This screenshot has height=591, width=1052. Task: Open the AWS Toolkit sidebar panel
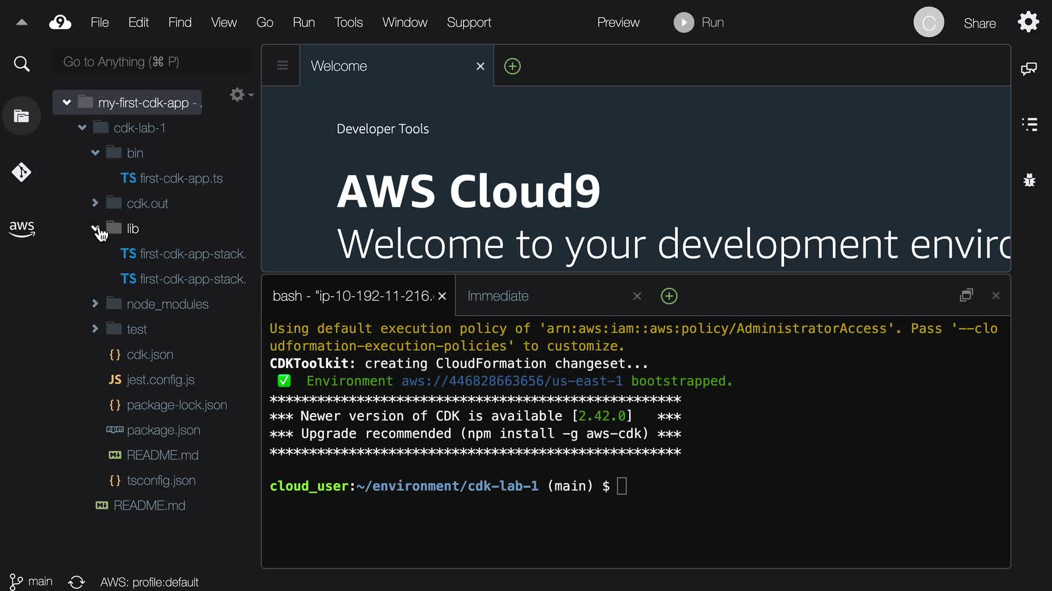[21, 228]
